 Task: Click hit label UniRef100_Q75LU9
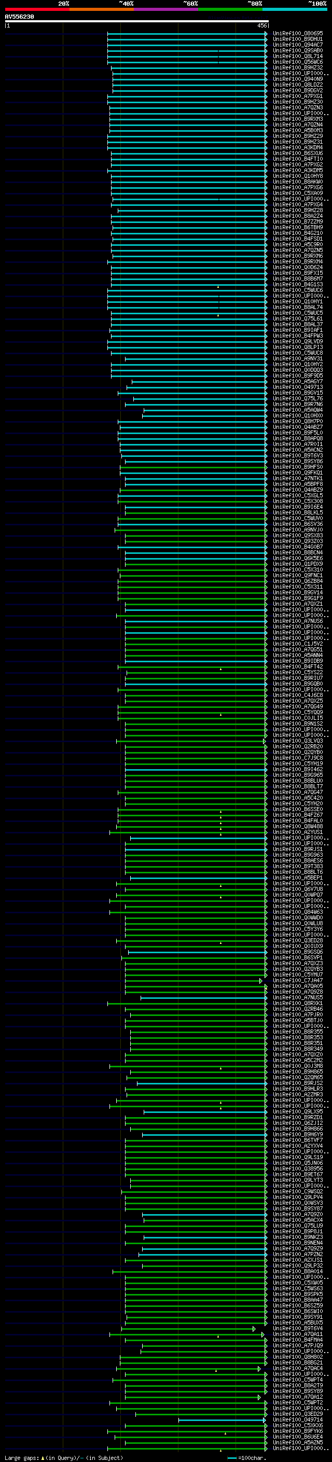coord(298,1226)
